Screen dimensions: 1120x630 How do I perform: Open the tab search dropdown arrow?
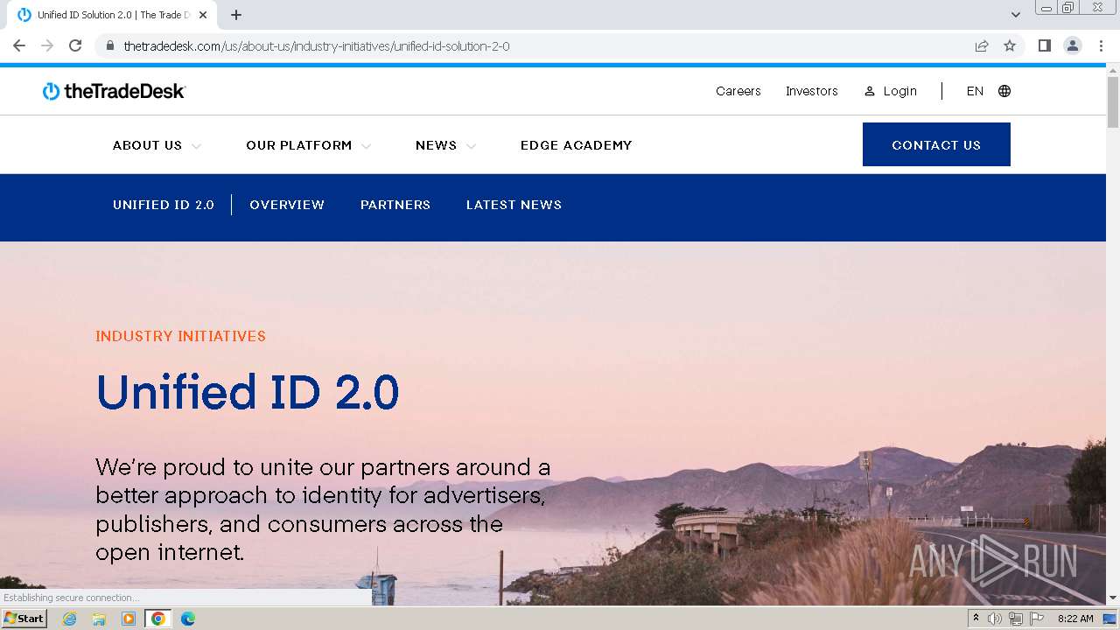click(x=1016, y=15)
